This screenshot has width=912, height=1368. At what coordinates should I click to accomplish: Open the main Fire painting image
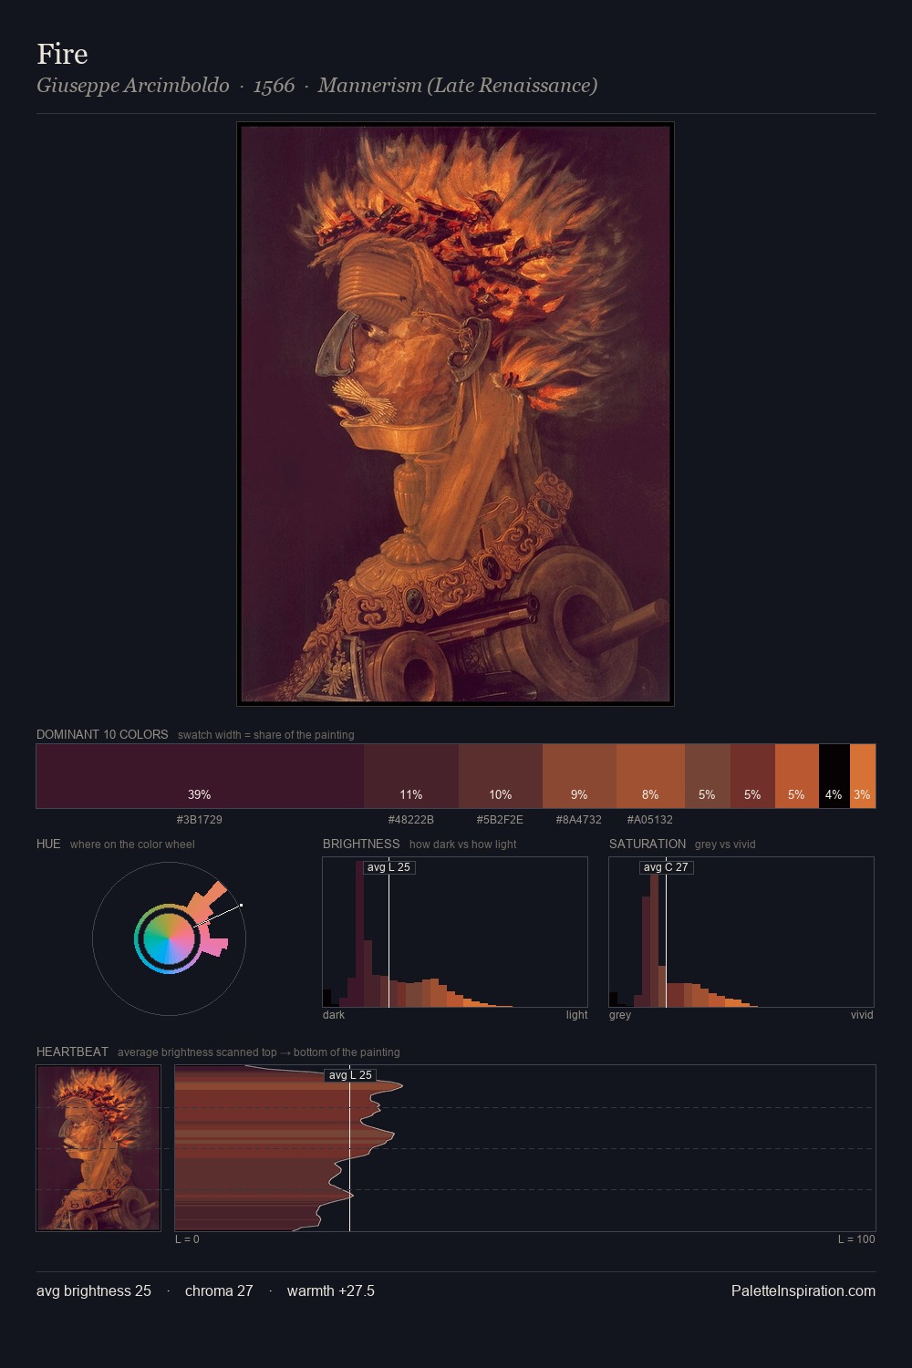pos(455,414)
